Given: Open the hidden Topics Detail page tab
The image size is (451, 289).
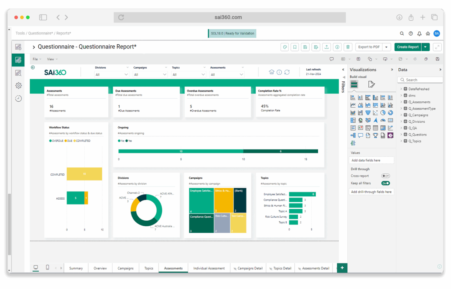Looking at the screenshot, I should coord(280,268).
